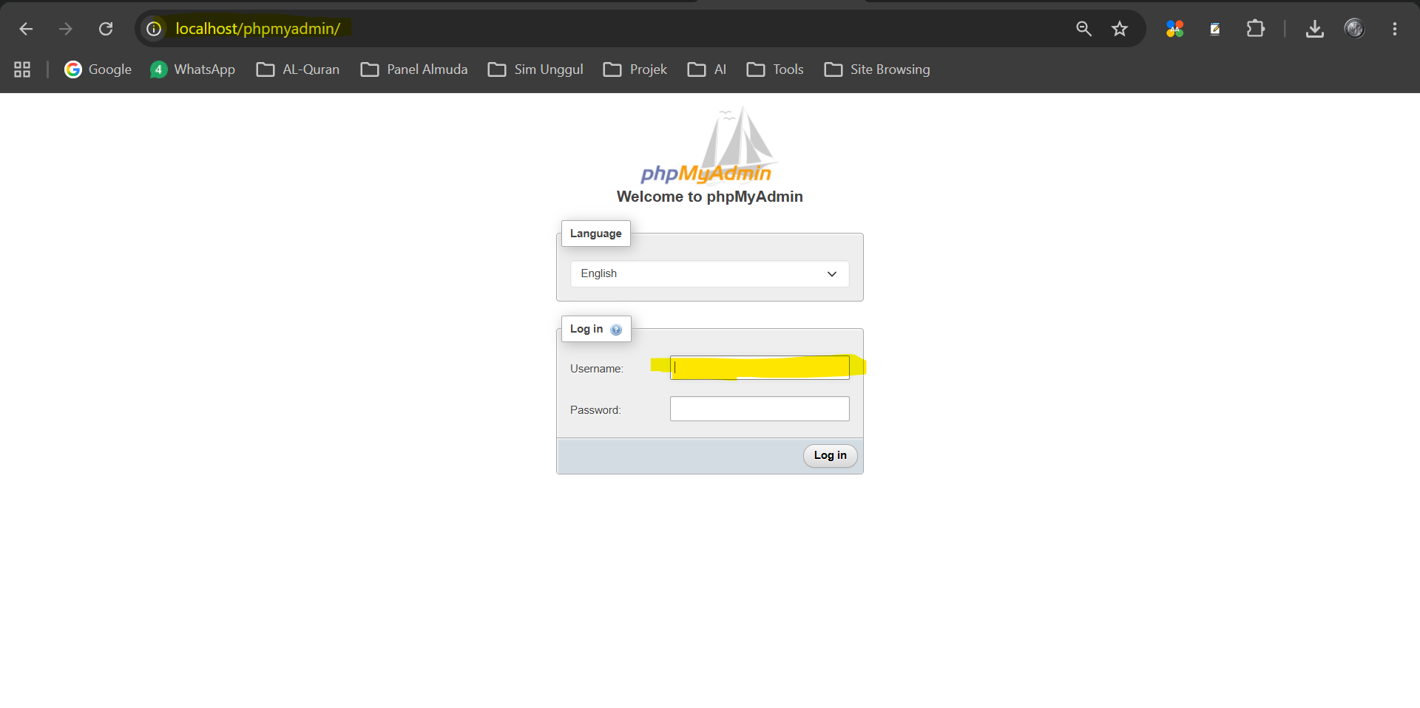Open the colorful four-dot extension
Viewport: 1420px width, 708px height.
pos(1174,29)
